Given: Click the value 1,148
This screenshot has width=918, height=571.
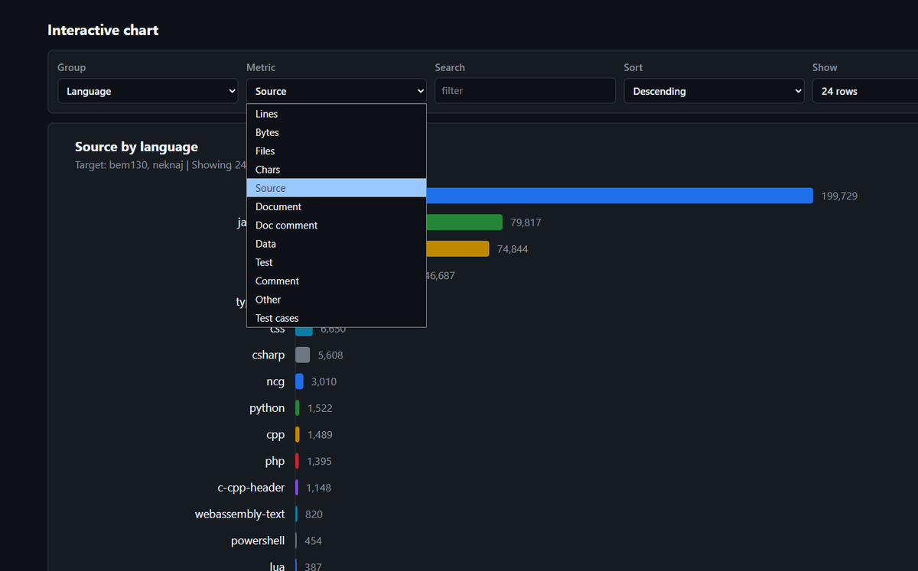Looking at the screenshot, I should point(318,488).
